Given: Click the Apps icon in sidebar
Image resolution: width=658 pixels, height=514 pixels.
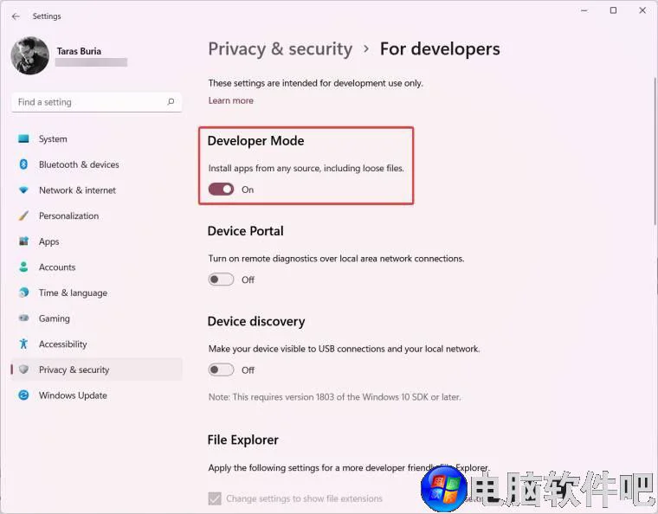Looking at the screenshot, I should point(23,241).
